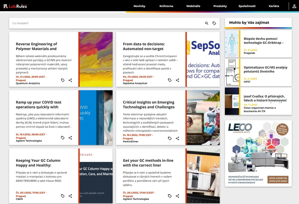Open 'From data to decisions' webinar title
299x204 pixels.
pos(144,46)
